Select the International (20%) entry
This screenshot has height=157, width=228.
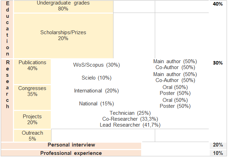[96, 91]
